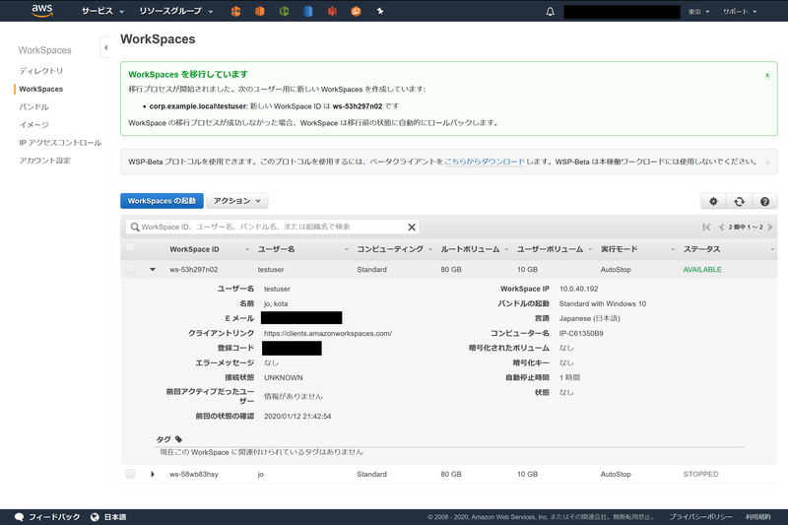Sort by ユーザー名 column

(x=277, y=249)
